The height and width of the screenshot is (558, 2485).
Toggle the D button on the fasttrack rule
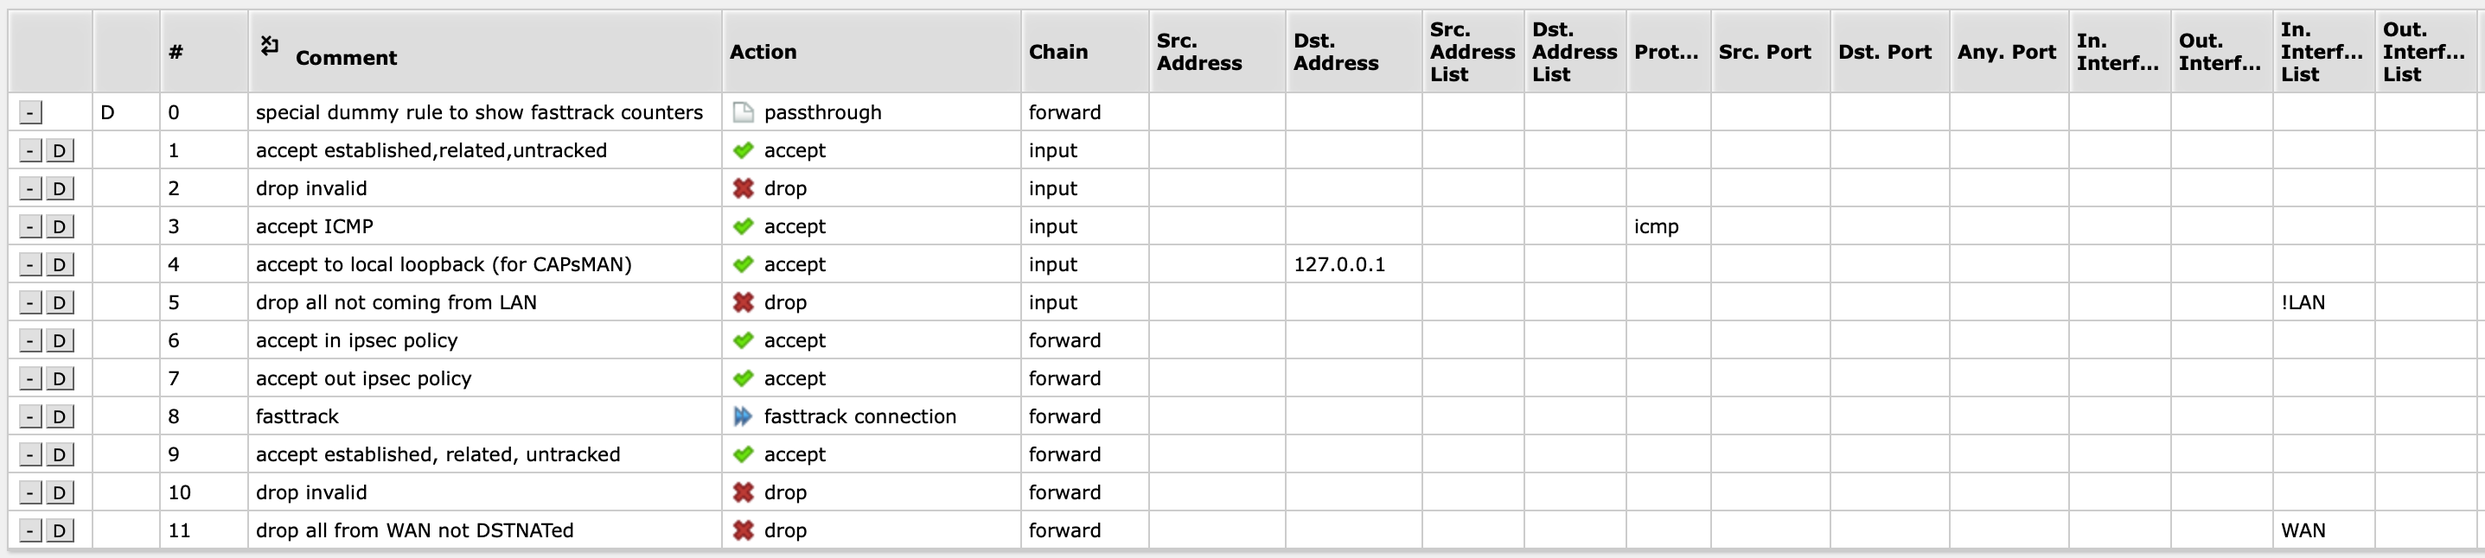[60, 416]
